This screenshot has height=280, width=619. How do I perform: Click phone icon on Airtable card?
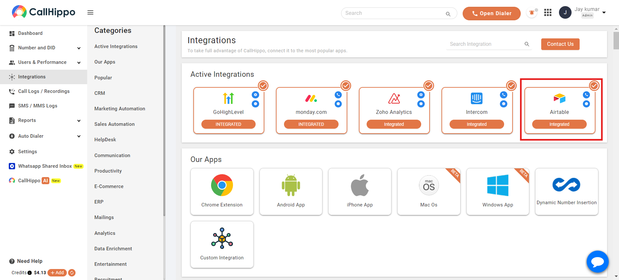(586, 95)
